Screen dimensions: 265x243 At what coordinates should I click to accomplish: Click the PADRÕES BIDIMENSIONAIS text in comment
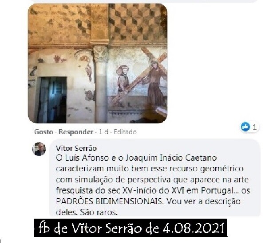click(x=109, y=201)
